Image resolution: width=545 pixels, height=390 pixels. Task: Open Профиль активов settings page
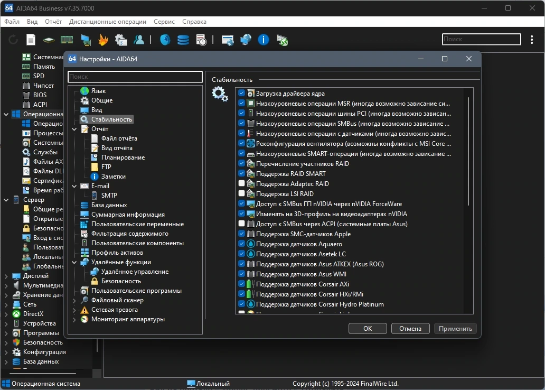pyautogui.click(x=117, y=253)
